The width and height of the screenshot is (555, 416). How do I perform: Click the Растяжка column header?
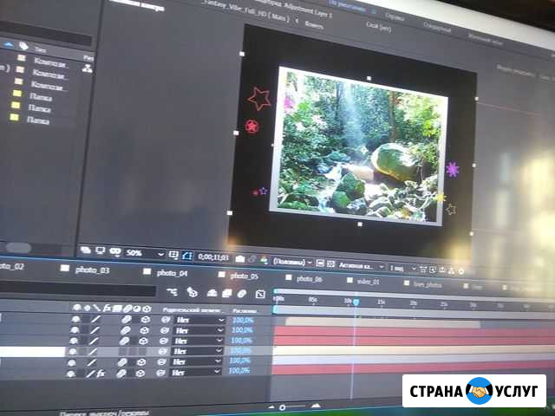tap(245, 311)
